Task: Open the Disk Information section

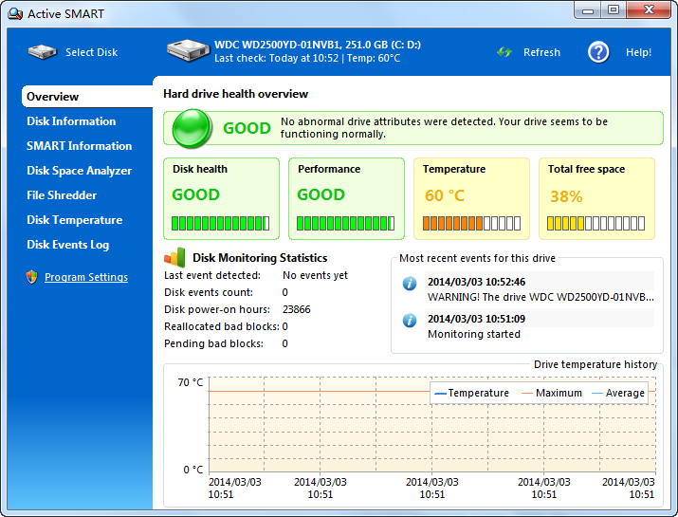Action: pos(71,121)
